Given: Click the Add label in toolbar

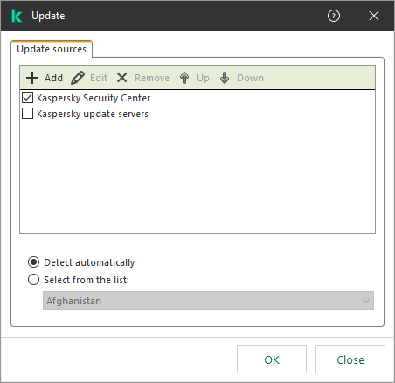Looking at the screenshot, I should pos(53,78).
